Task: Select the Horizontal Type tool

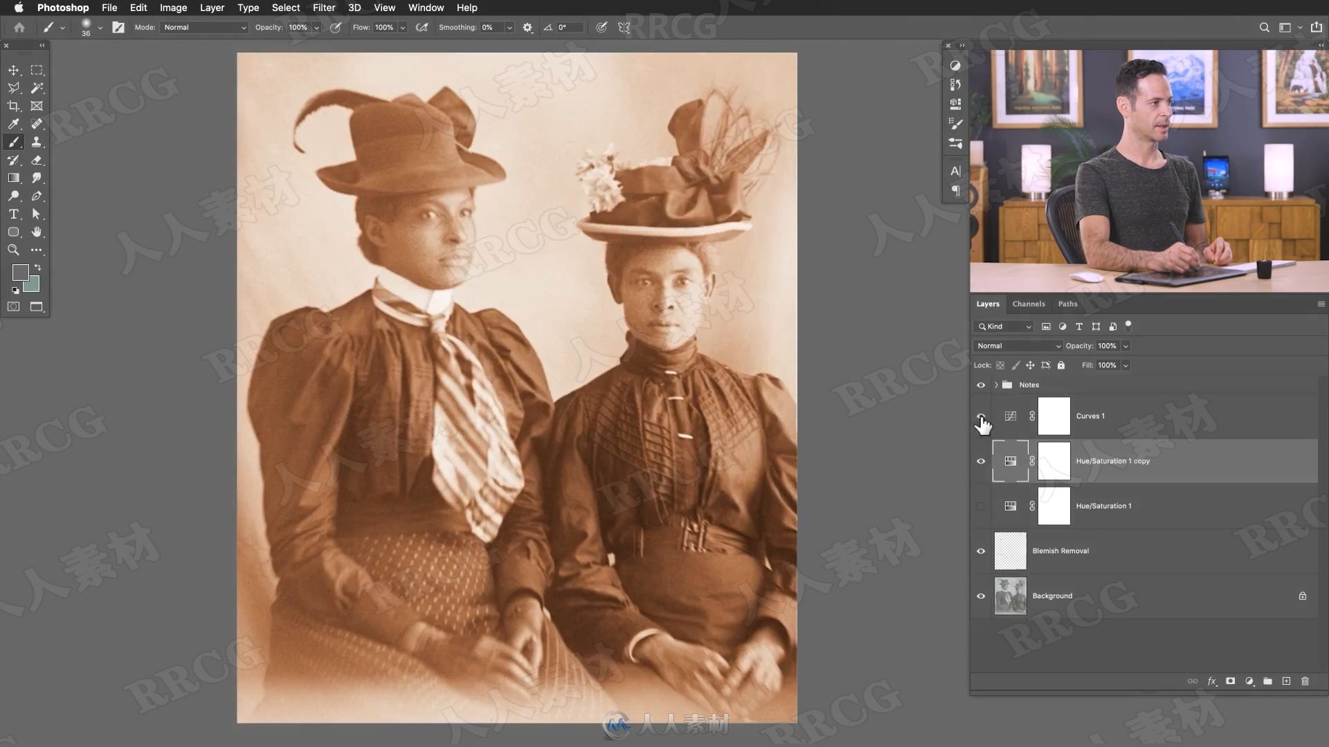Action: (13, 214)
